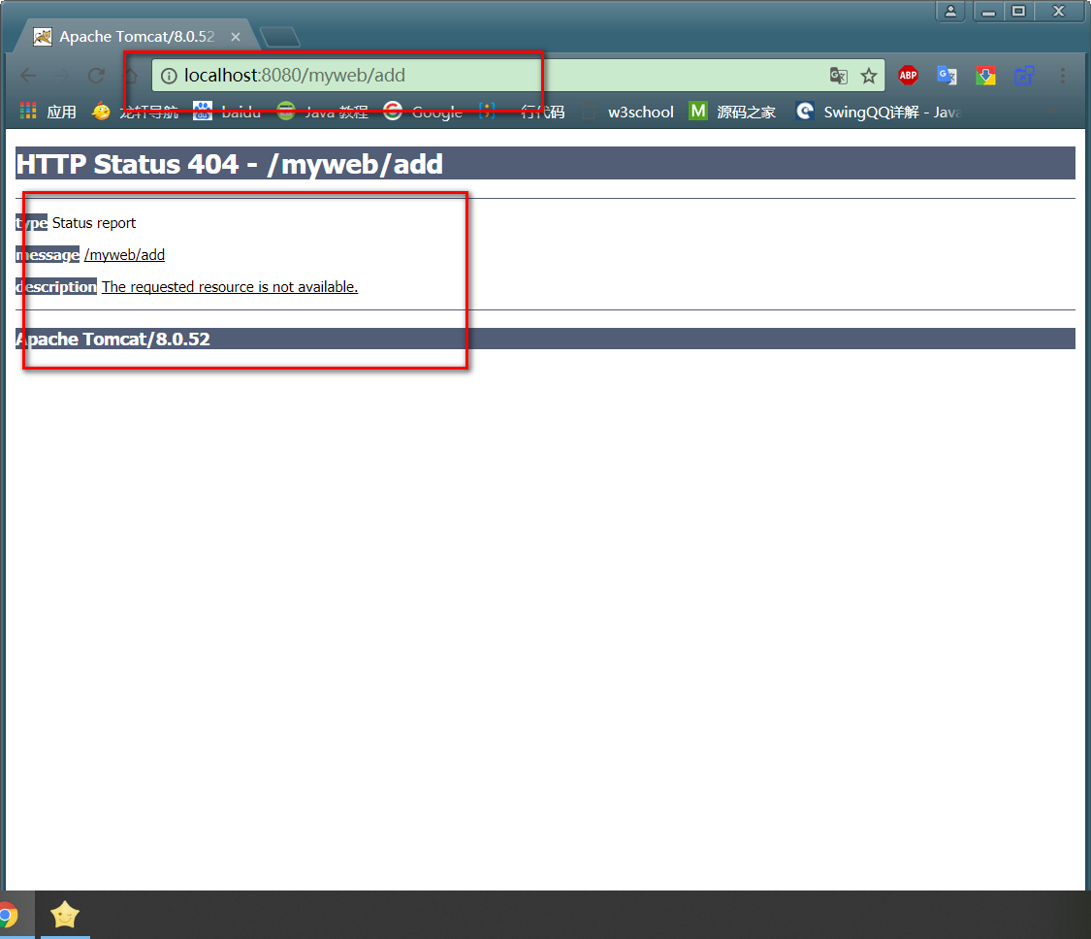Click the HTTP Status 404 heading
The height and width of the screenshot is (939, 1091).
pos(230,164)
